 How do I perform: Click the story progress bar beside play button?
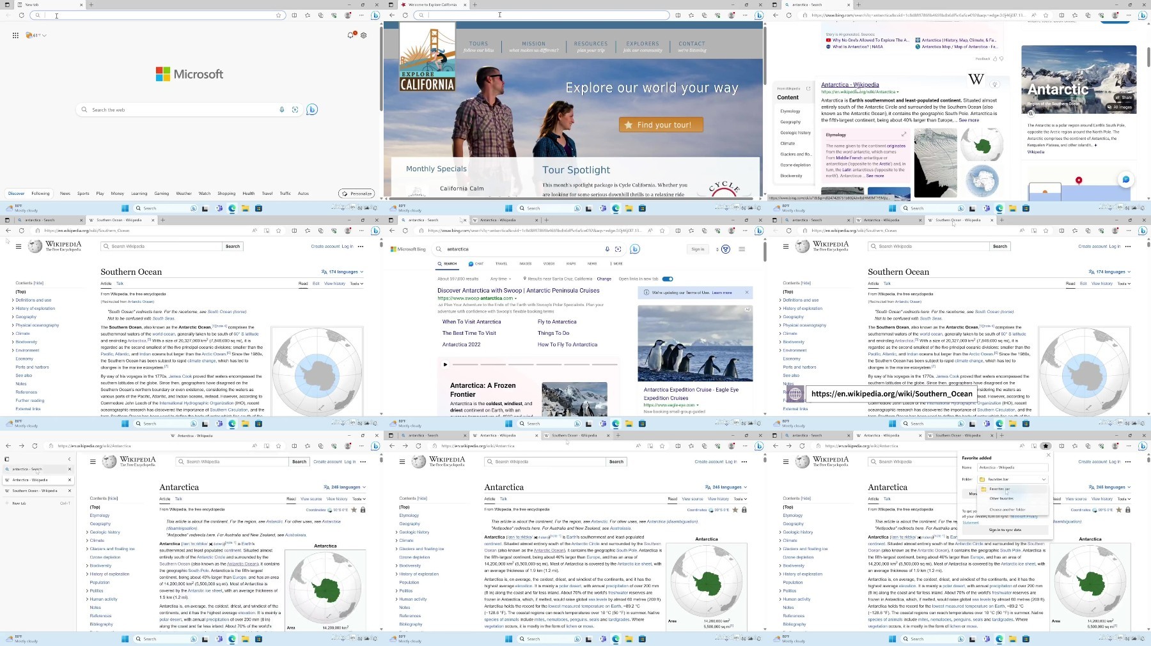pyautogui.click(x=536, y=364)
